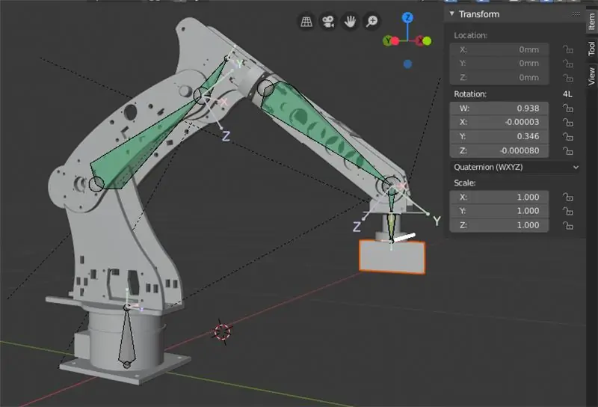The image size is (598, 407).
Task: Click the hand pan view icon
Action: pyautogui.click(x=350, y=22)
